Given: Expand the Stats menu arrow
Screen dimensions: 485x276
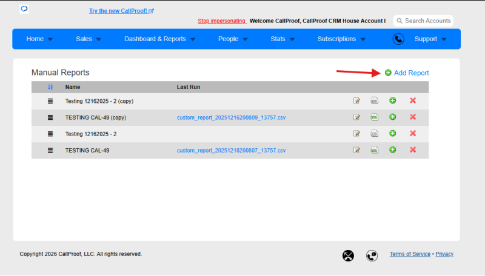Looking at the screenshot, I should [292, 39].
